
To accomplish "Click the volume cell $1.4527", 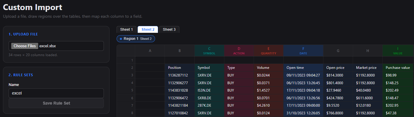I will click(268, 90).
